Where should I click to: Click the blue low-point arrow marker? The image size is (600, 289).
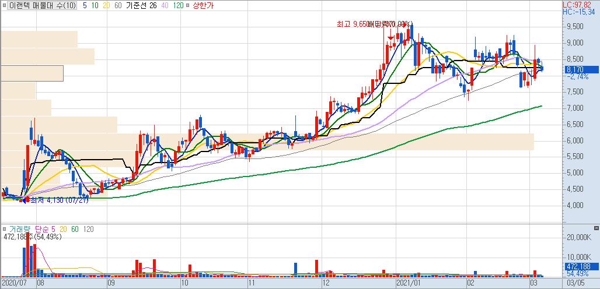coord(24,200)
